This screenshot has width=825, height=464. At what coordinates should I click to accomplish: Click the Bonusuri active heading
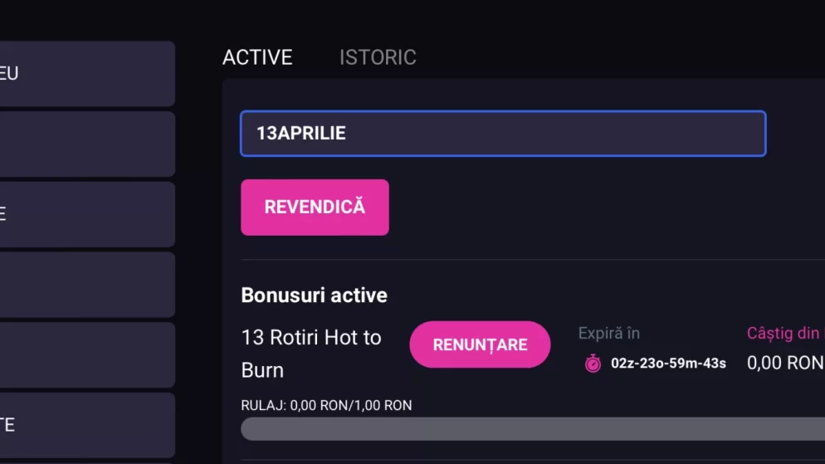click(x=314, y=295)
